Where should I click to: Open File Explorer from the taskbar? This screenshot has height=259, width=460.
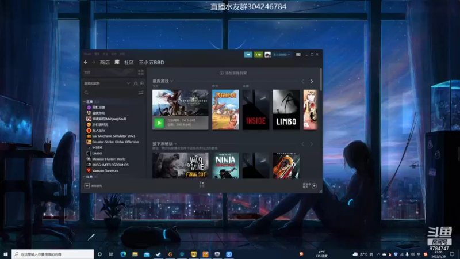135,254
